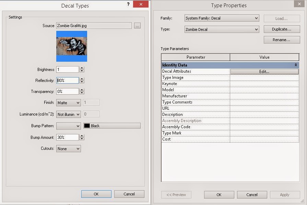This screenshot has width=307, height=205.
Task: Click the help question mark icon
Action: click(128, 4)
